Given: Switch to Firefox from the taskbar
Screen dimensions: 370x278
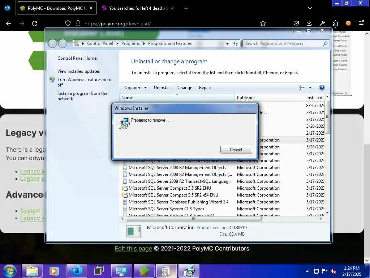Looking at the screenshot, I should pos(77,271).
